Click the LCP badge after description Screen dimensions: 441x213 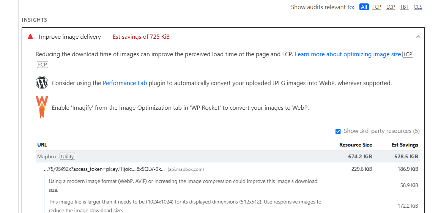click(408, 54)
